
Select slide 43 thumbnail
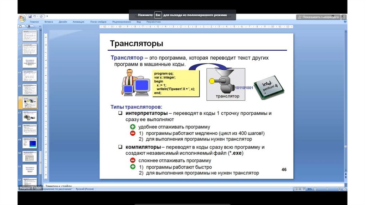pyautogui.click(x=30, y=62)
